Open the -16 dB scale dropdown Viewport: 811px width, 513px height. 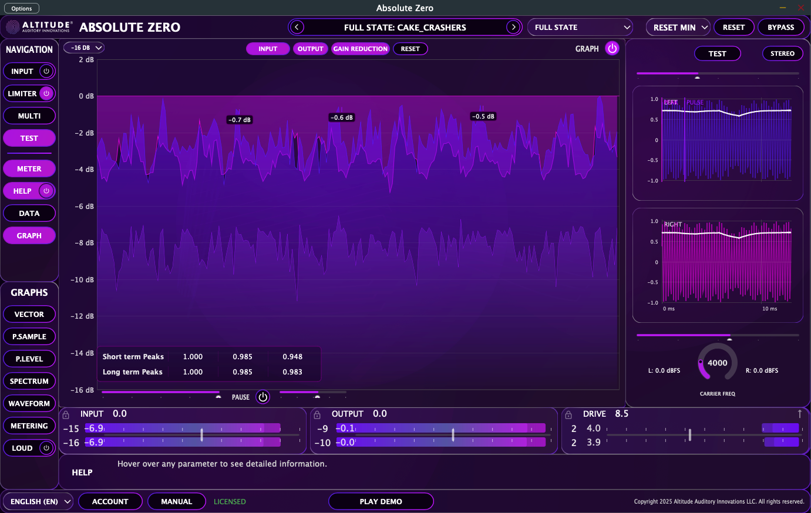pos(83,48)
